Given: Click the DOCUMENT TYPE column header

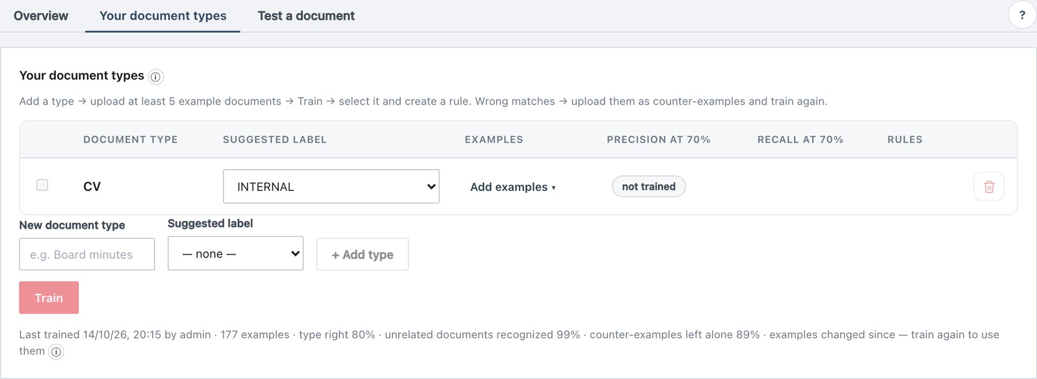Looking at the screenshot, I should click(131, 139).
